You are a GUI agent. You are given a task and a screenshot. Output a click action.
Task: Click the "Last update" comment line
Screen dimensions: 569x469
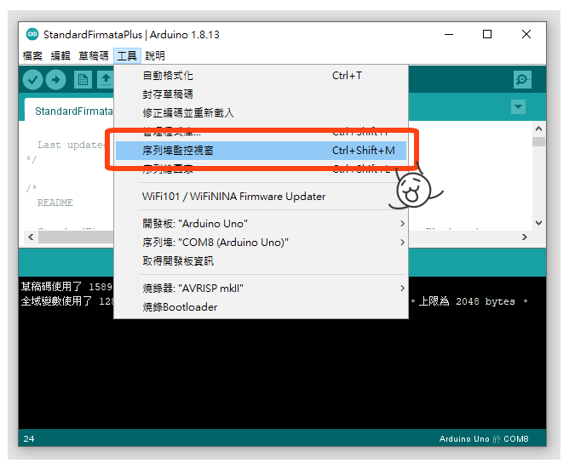pyautogui.click(x=72, y=145)
